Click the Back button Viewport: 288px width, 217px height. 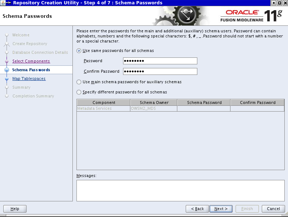click(x=197, y=209)
